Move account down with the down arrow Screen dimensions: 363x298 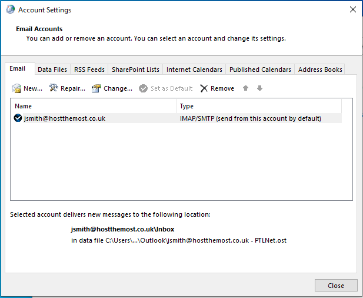(259, 88)
